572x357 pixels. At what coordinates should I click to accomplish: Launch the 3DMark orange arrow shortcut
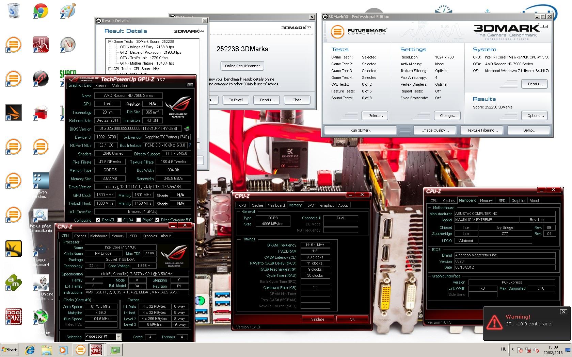click(14, 113)
